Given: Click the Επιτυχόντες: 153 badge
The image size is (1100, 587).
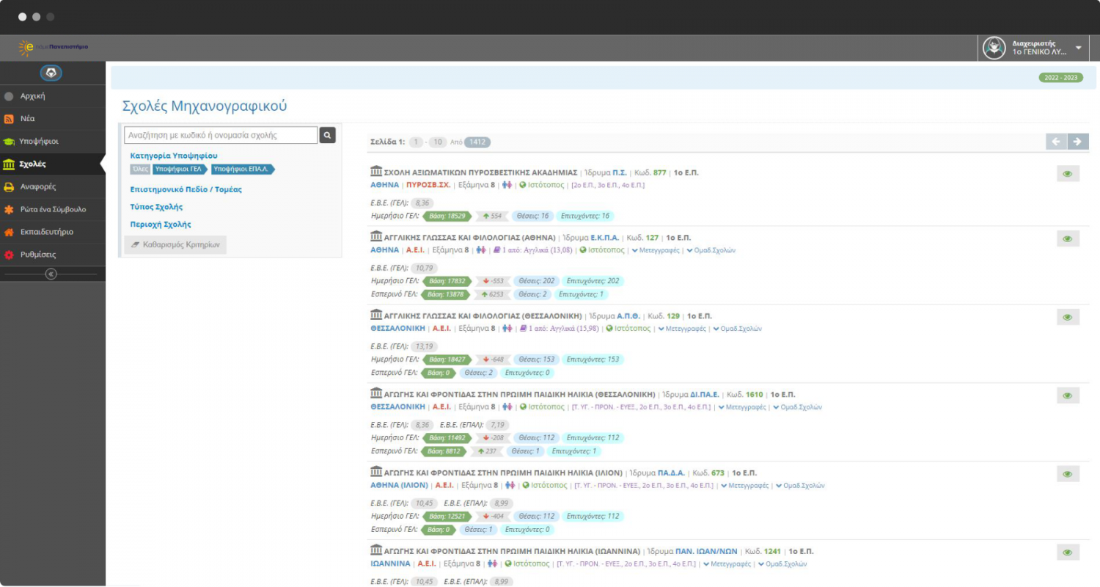Looking at the screenshot, I should click(x=593, y=360).
